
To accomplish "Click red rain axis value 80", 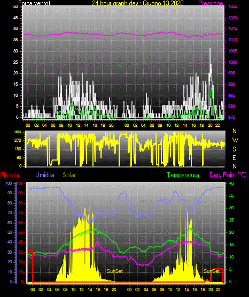I will pyautogui.click(x=21, y=203).
